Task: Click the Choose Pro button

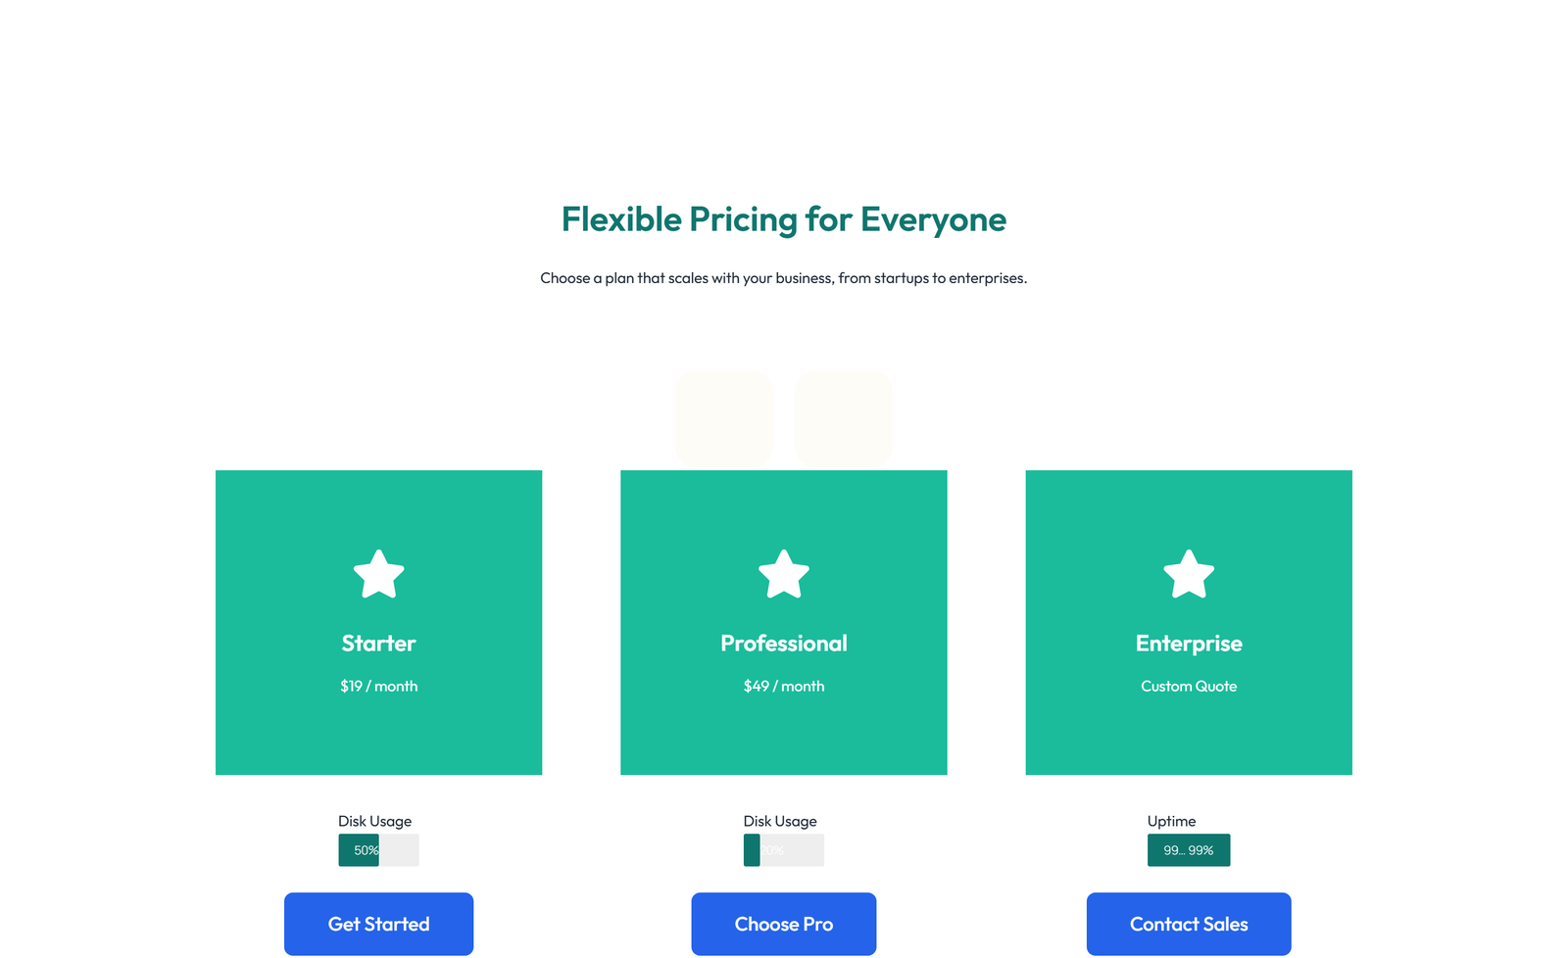Action: [784, 924]
